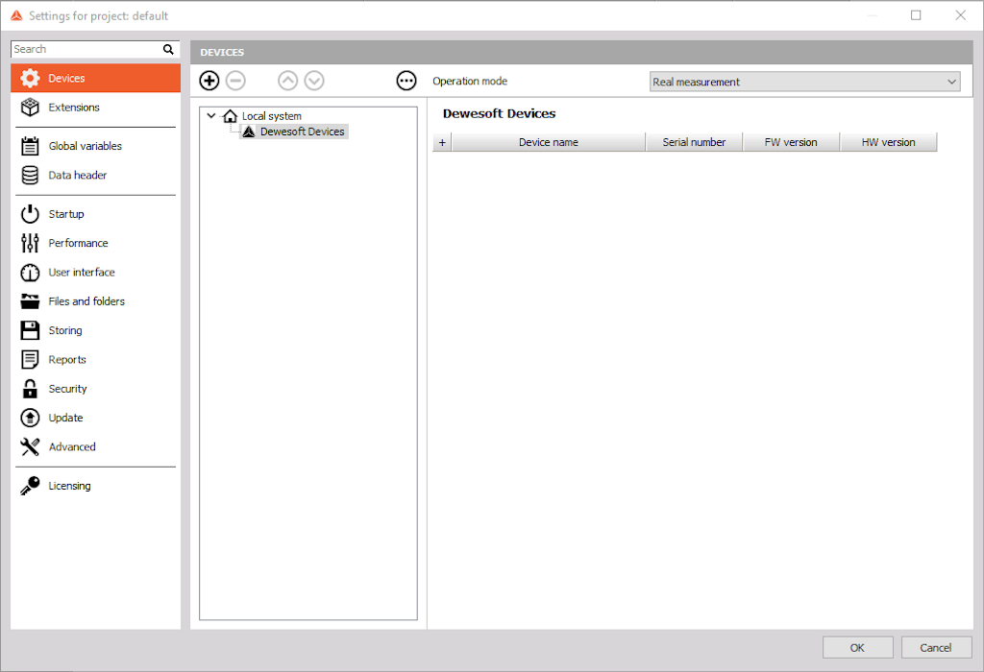984x672 pixels.
Task: Open the Security settings
Action: pos(95,389)
